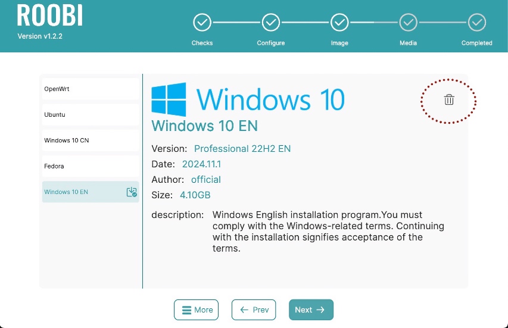This screenshot has width=508, height=328.
Task: Click the Configure step label
Action: coord(271,43)
